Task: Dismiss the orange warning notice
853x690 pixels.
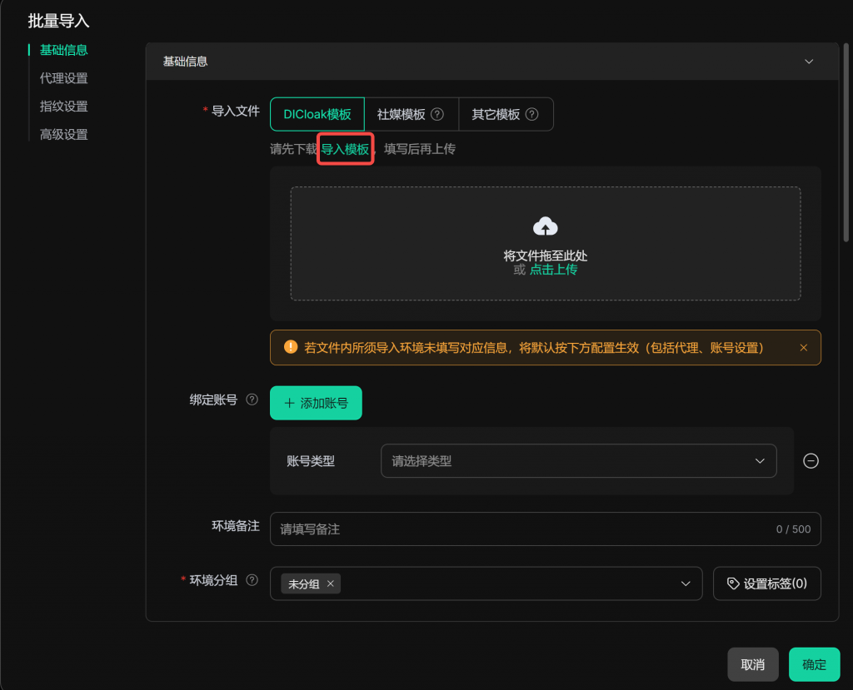Action: (x=804, y=348)
